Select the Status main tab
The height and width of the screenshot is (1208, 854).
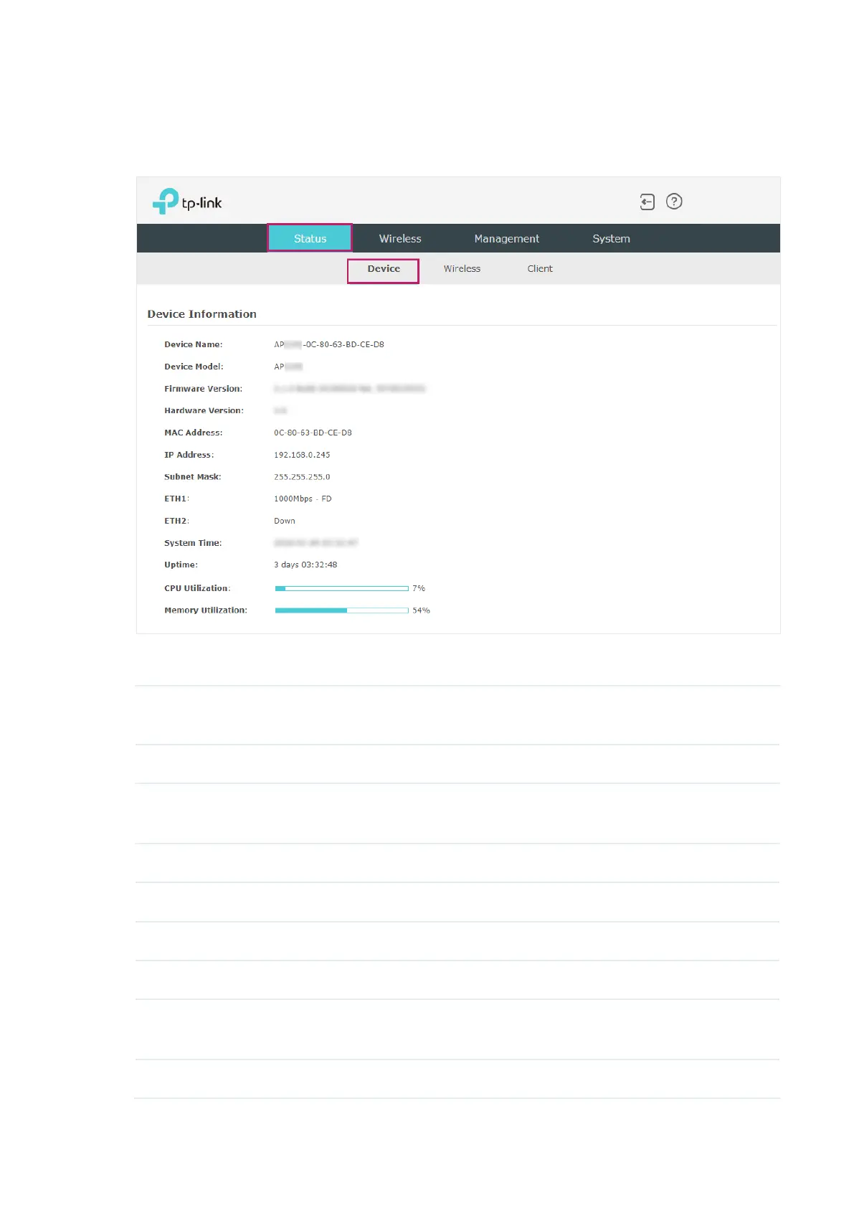pyautogui.click(x=310, y=238)
